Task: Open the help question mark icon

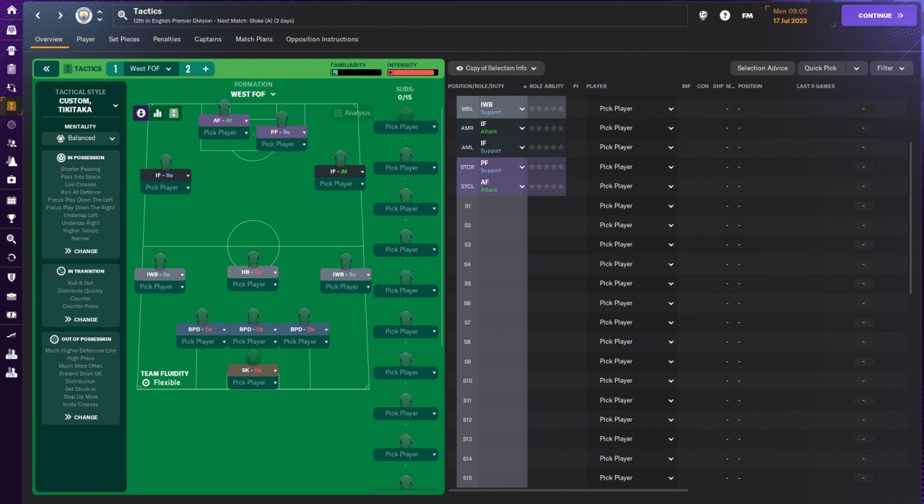Action: pyautogui.click(x=725, y=15)
